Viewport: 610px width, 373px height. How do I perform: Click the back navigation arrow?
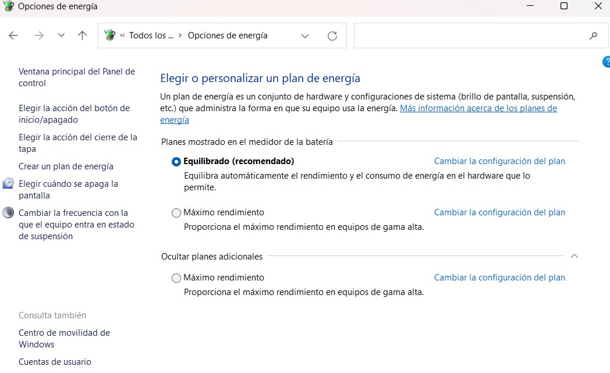13,35
